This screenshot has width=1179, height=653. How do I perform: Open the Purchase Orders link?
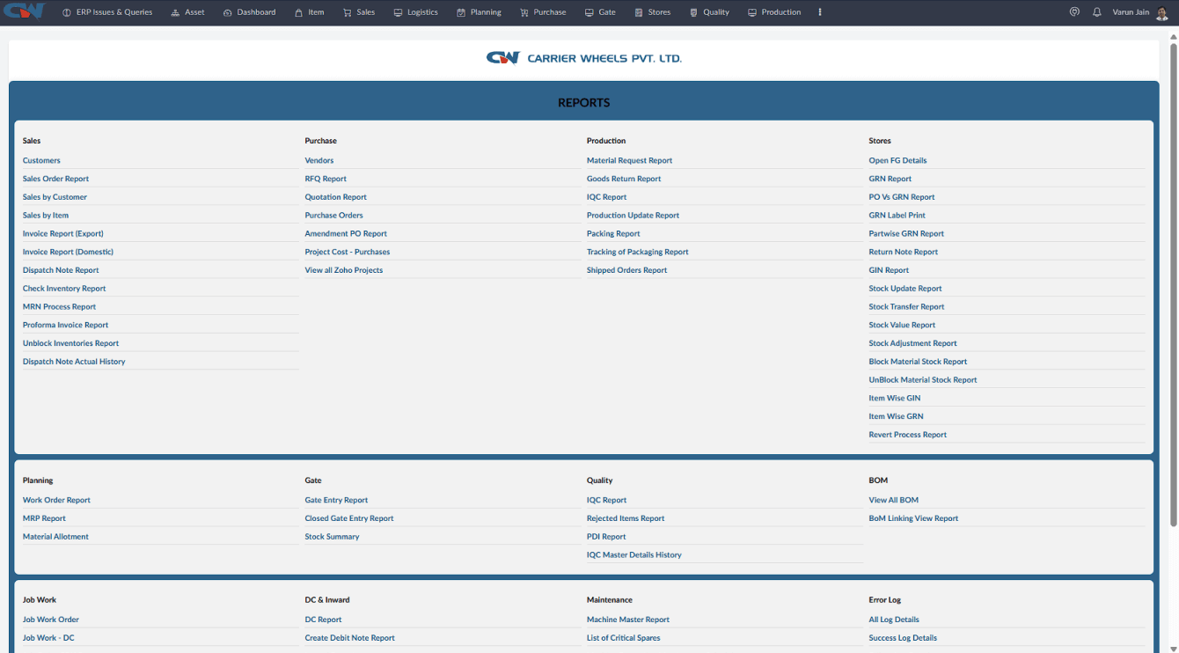(x=334, y=216)
